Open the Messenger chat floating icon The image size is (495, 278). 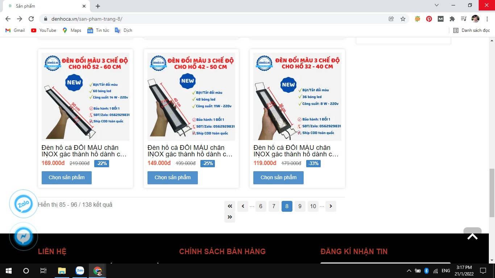24,237
